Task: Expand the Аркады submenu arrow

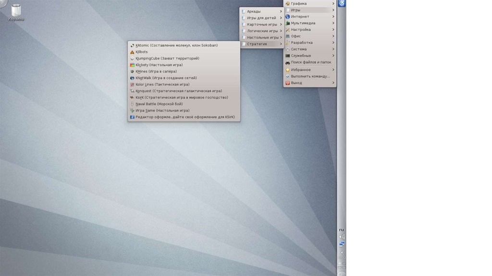Action: click(281, 11)
